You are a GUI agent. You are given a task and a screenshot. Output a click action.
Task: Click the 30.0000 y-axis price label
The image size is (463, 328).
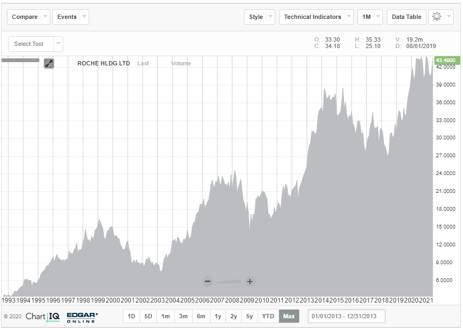[x=446, y=138]
